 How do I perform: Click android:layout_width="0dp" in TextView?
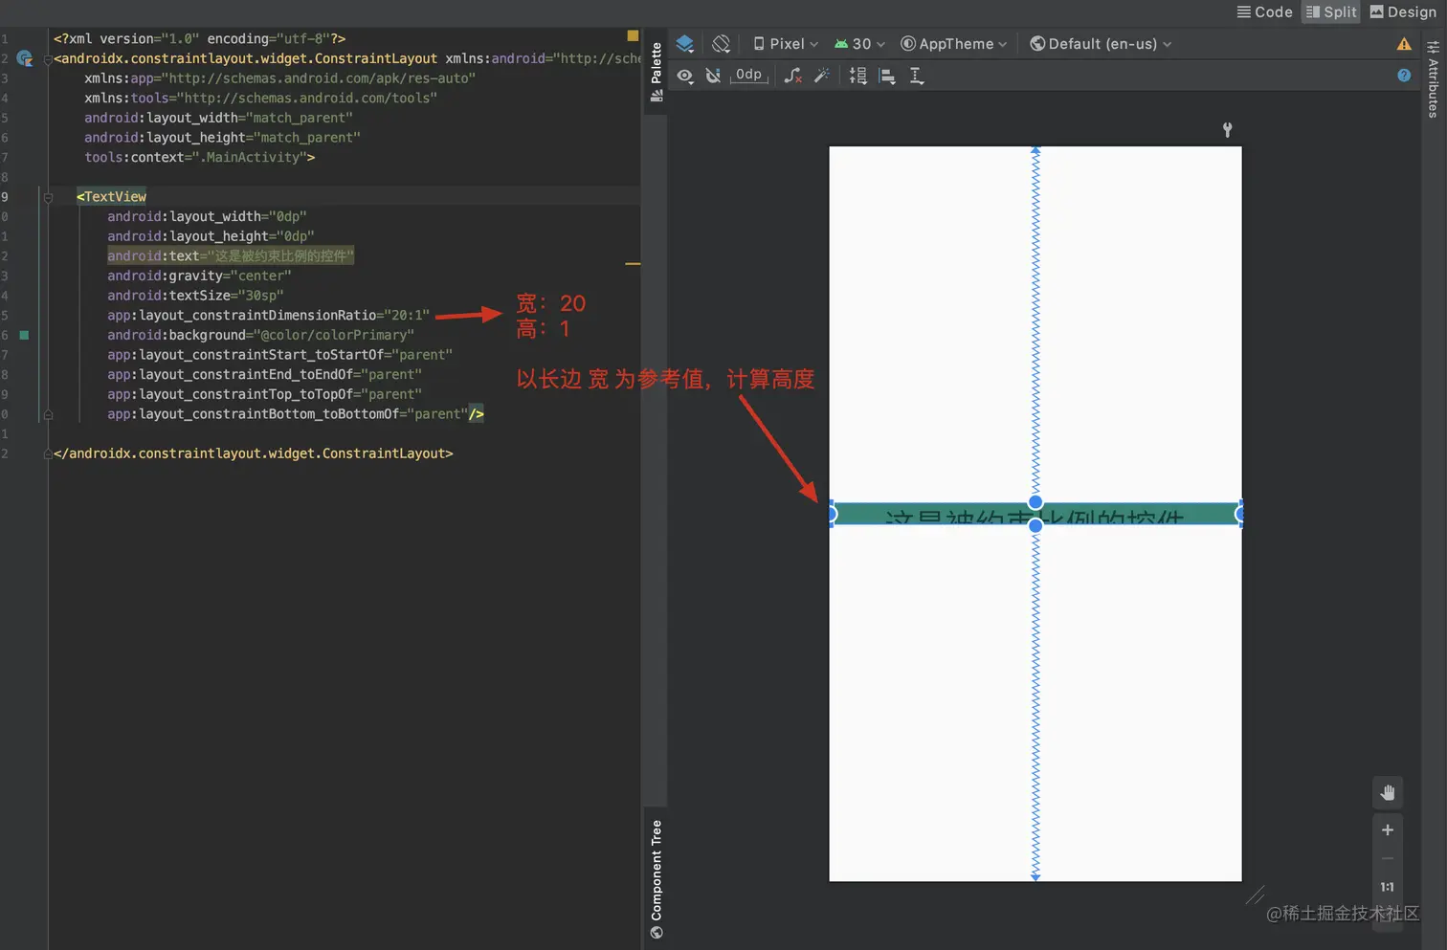(207, 216)
